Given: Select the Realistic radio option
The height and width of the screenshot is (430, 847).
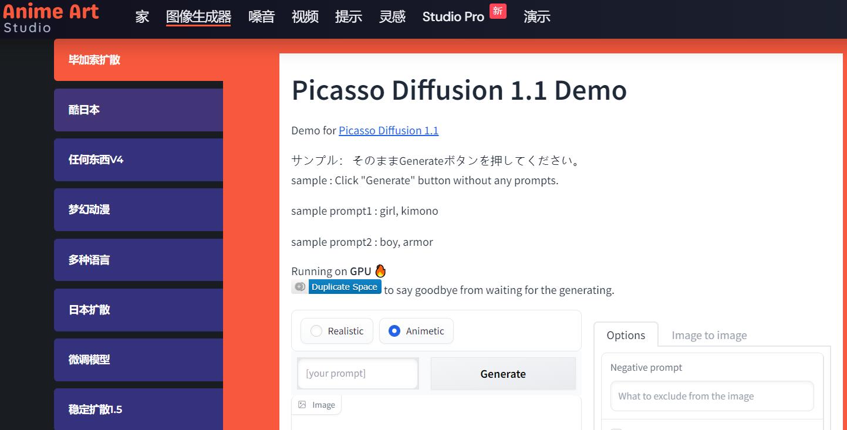Looking at the screenshot, I should pos(337,331).
